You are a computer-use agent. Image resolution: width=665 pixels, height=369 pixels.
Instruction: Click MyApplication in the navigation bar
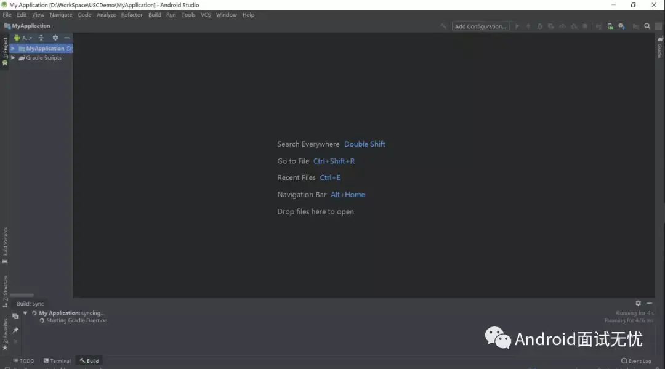click(x=27, y=26)
